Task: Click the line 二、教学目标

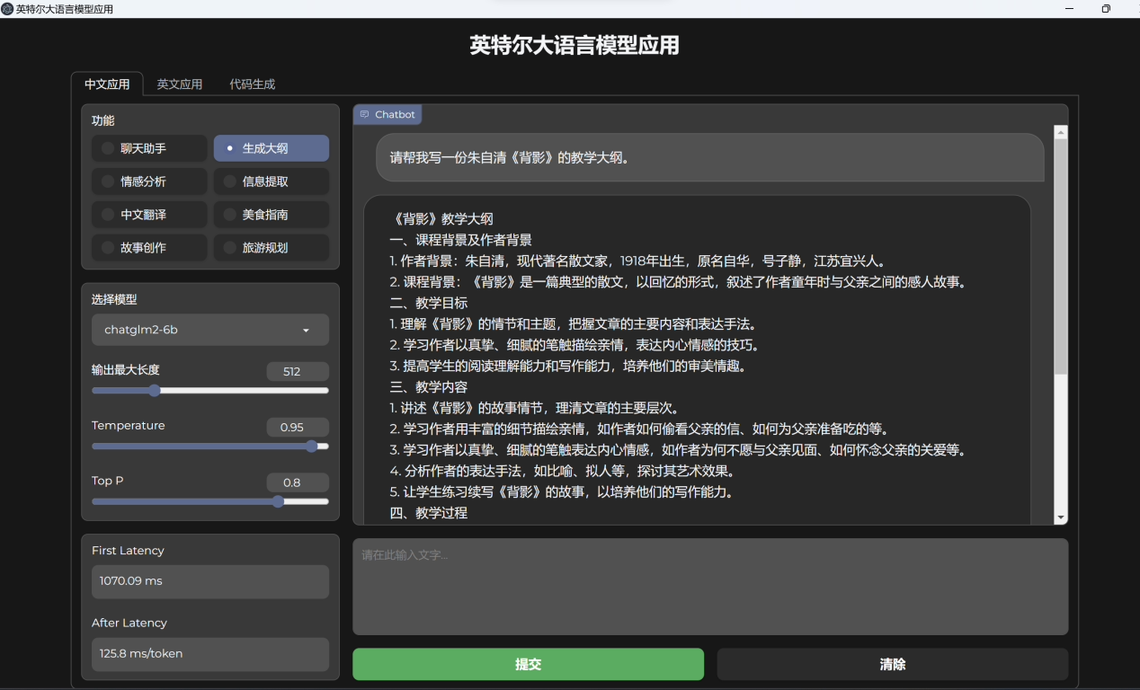Action: (428, 303)
